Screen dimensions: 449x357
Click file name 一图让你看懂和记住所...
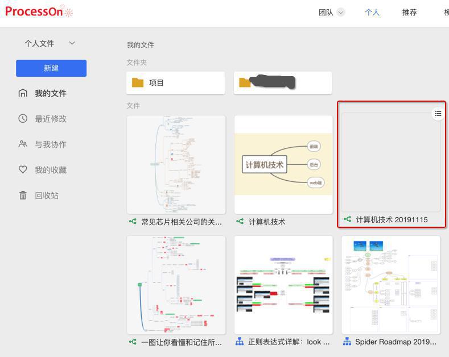click(182, 342)
